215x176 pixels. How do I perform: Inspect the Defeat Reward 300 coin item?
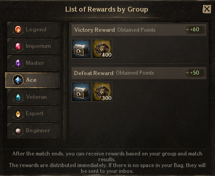tap(102, 92)
